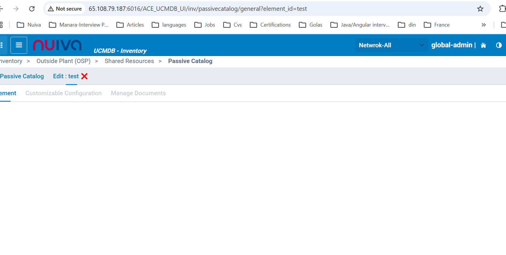Switch to Customizable Configuration tab
The height and width of the screenshot is (255, 506).
point(63,93)
